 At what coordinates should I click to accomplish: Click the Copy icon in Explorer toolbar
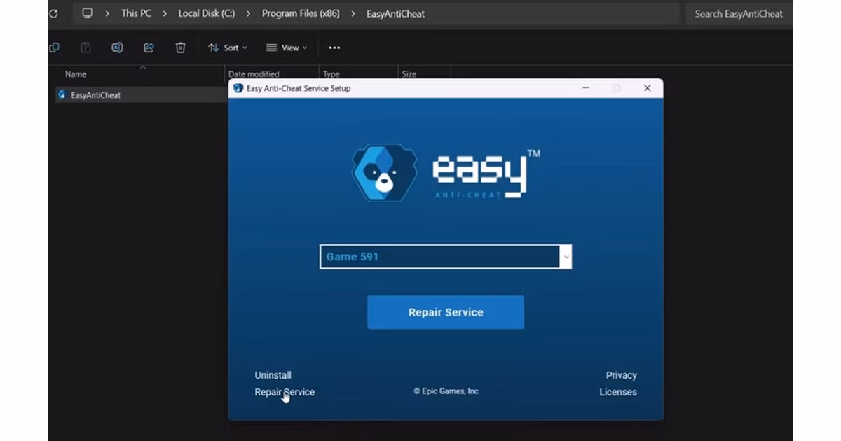pos(54,48)
